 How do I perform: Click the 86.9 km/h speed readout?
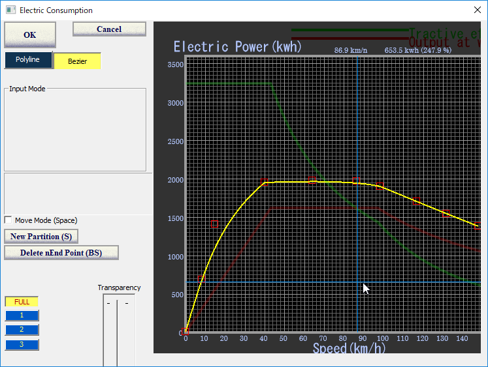[x=351, y=50]
